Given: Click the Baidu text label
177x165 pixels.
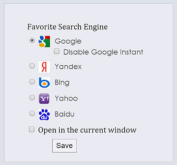Looking at the screenshot, I should pos(65,114).
